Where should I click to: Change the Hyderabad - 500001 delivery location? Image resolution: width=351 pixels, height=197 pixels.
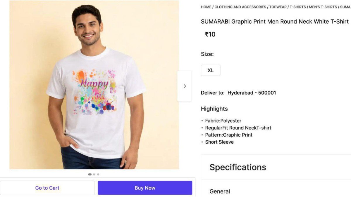(252, 93)
